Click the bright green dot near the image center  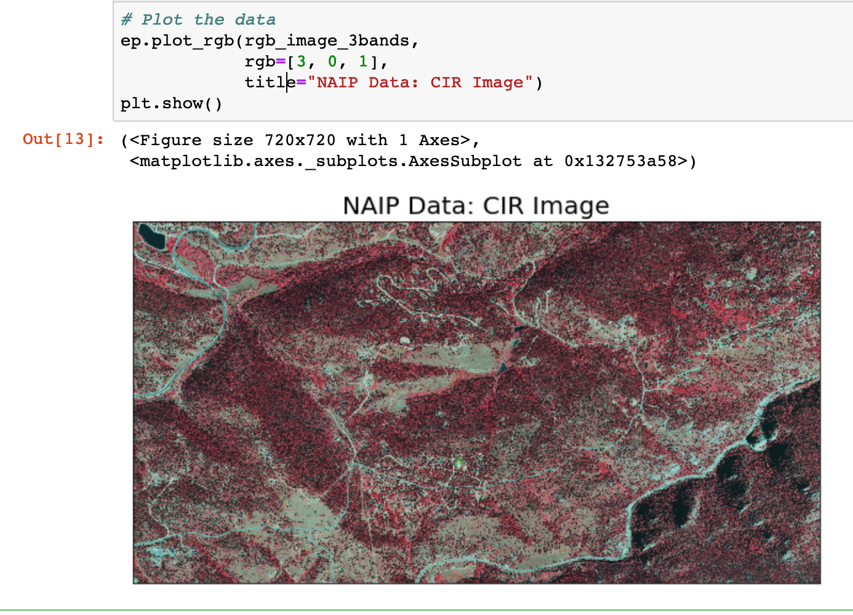[x=459, y=461]
